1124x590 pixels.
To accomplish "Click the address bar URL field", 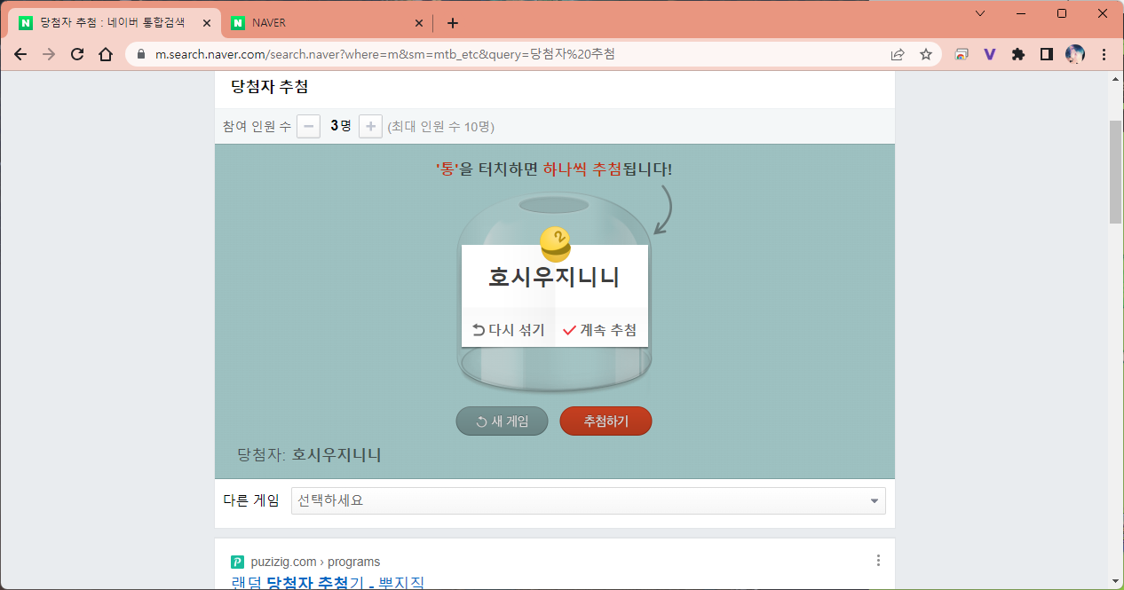I will point(515,54).
